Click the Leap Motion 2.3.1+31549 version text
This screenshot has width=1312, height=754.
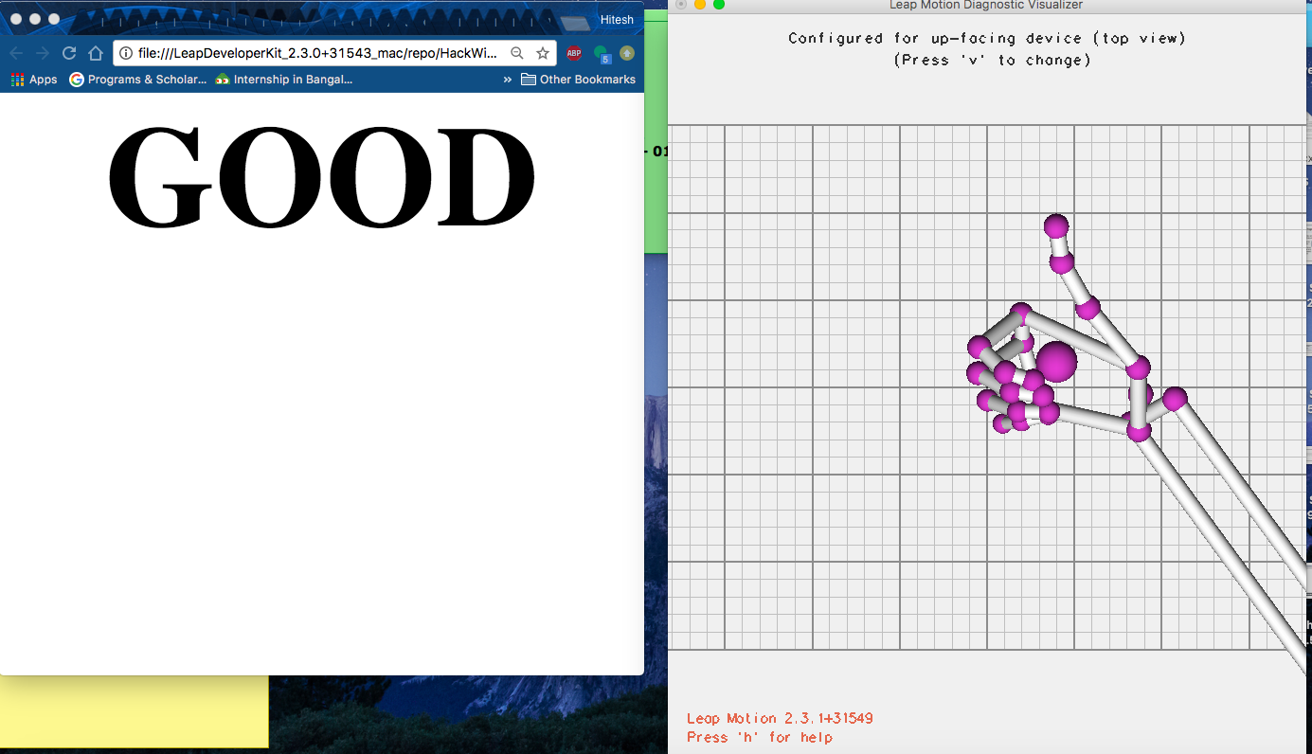pyautogui.click(x=780, y=718)
